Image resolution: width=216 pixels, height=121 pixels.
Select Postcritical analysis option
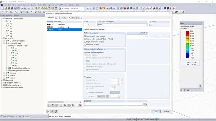85,45
